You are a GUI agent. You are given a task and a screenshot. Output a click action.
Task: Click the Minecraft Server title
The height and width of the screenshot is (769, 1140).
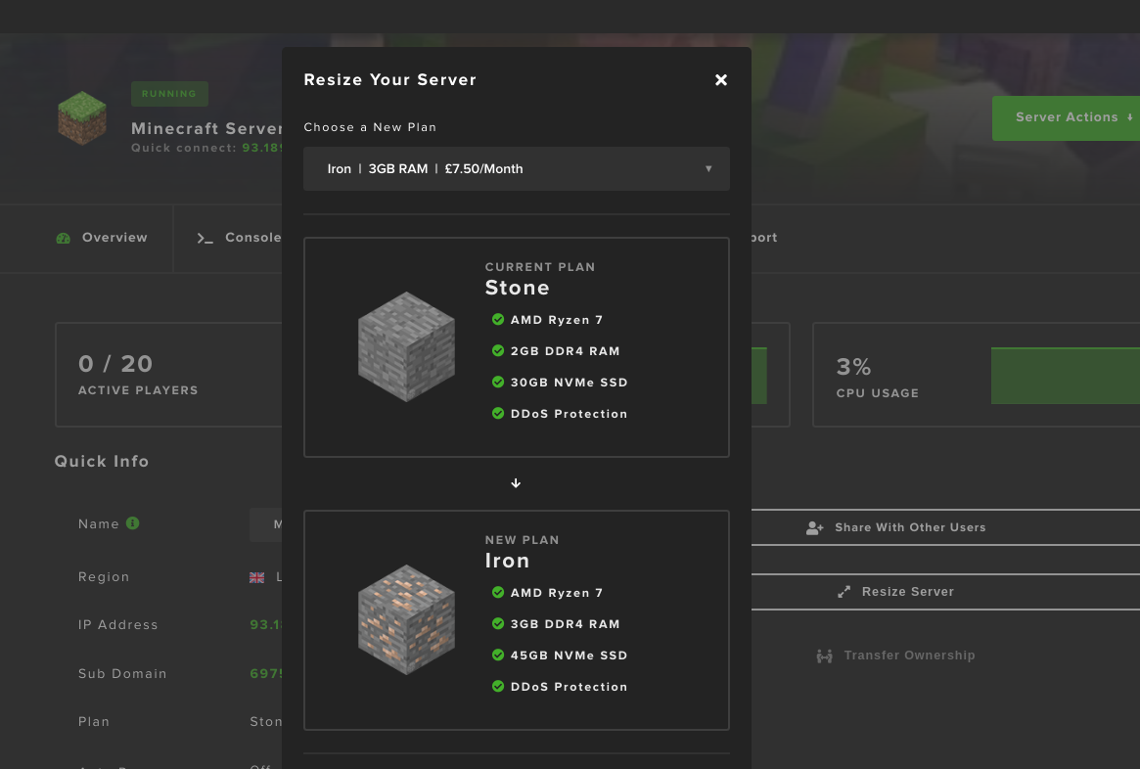coord(206,128)
